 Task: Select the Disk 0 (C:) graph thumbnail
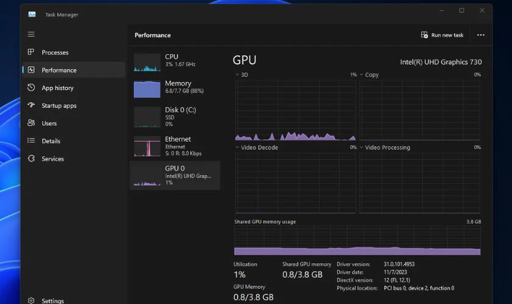coord(147,117)
